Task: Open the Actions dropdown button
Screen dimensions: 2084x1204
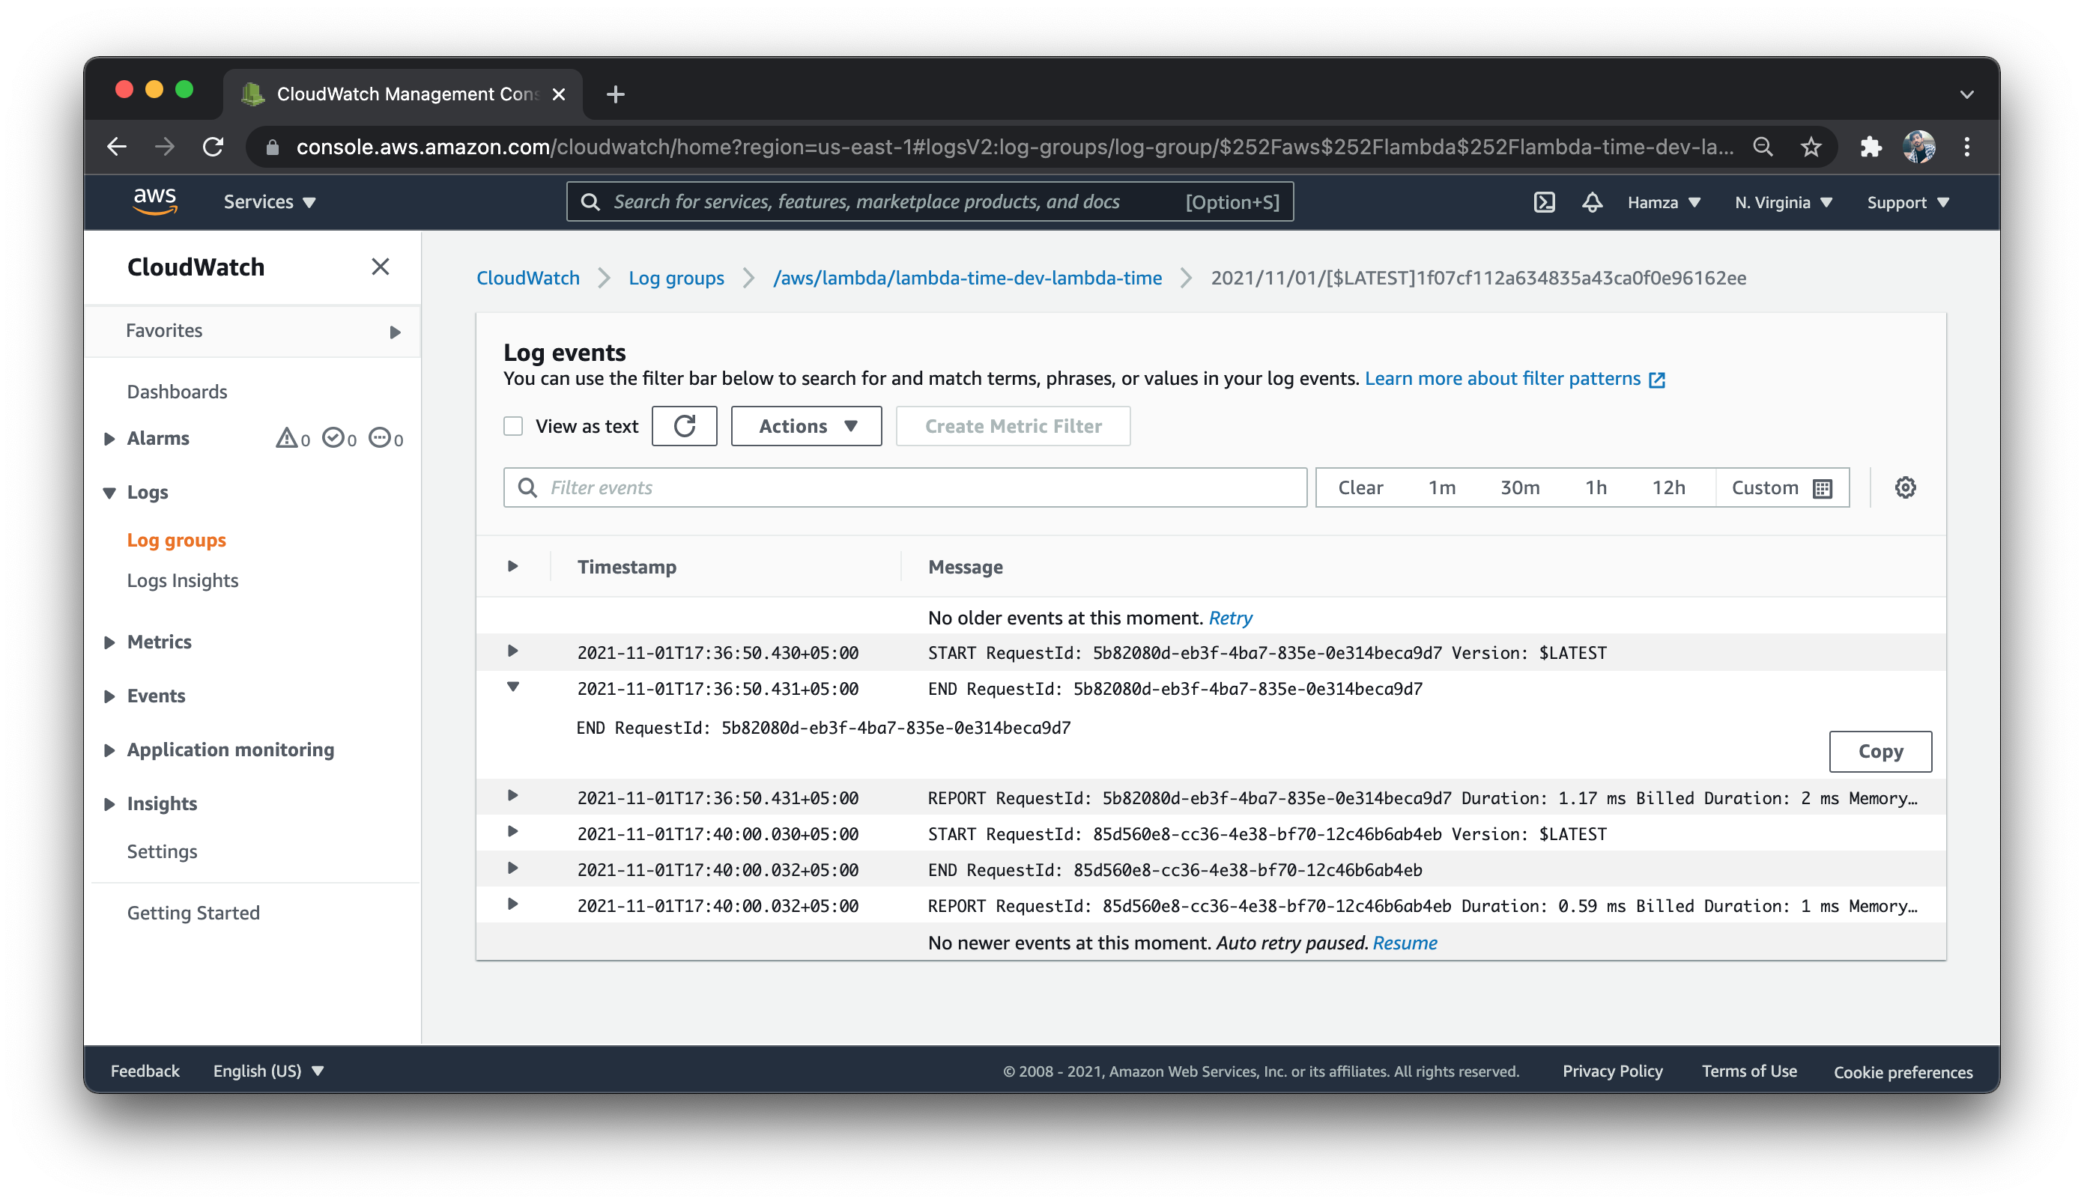Action: coord(806,426)
